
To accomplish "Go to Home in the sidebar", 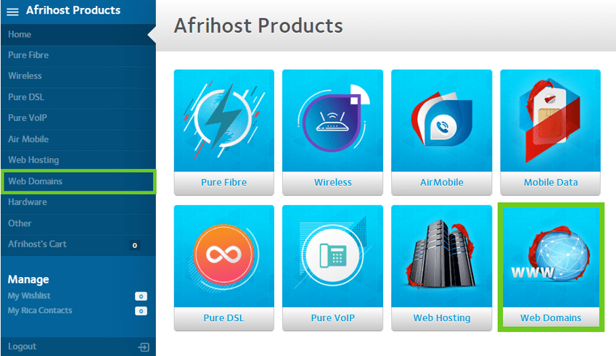I will click(20, 34).
